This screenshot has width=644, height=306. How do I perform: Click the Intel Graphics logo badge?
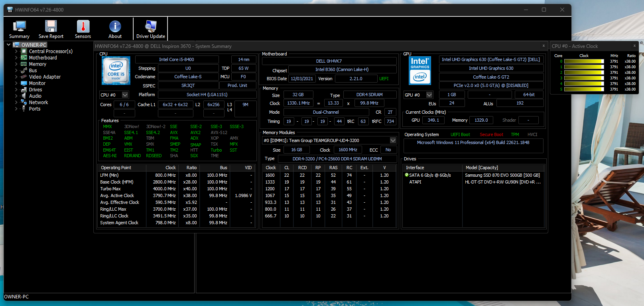coord(420,71)
